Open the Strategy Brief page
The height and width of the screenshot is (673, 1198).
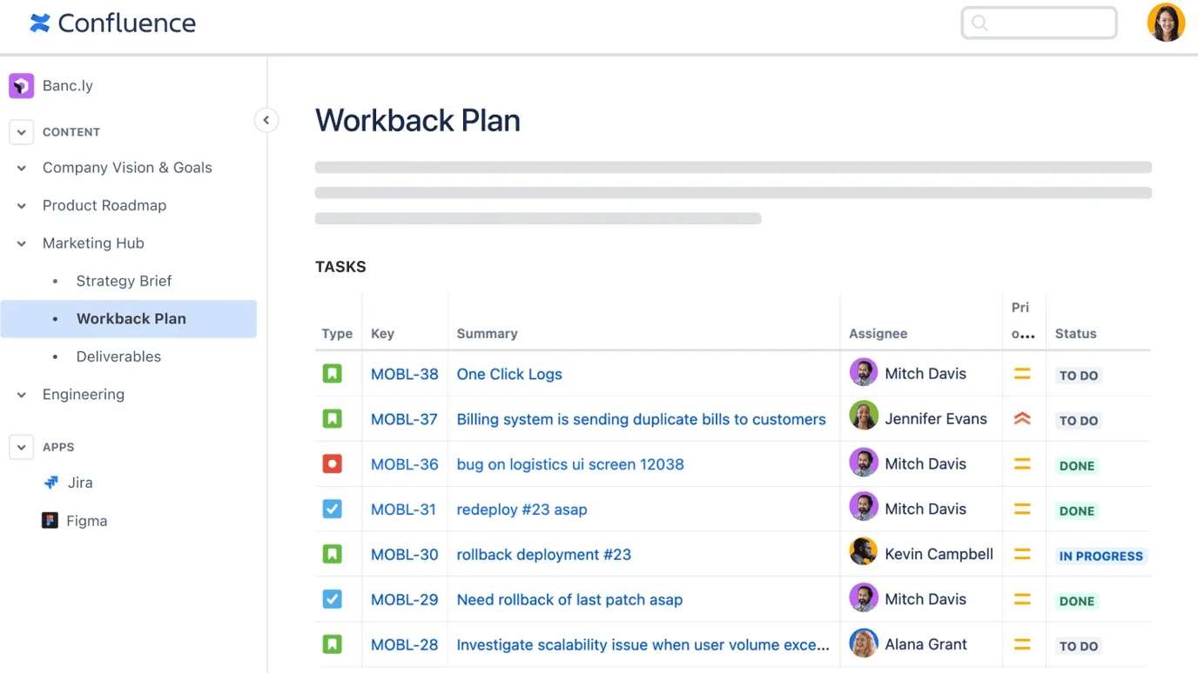pyautogui.click(x=124, y=281)
